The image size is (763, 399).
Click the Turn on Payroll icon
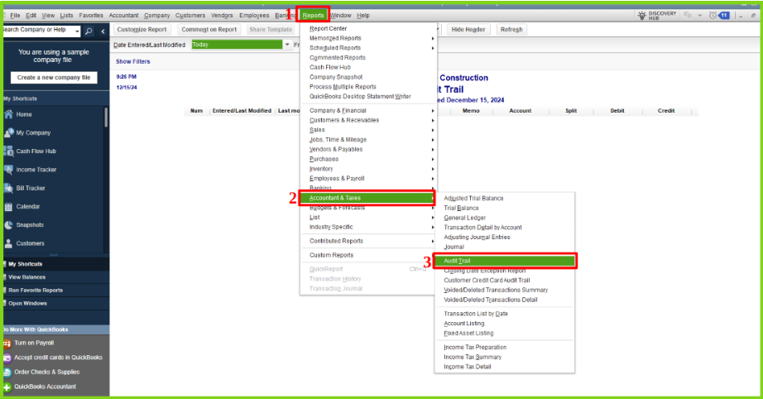tap(7, 343)
